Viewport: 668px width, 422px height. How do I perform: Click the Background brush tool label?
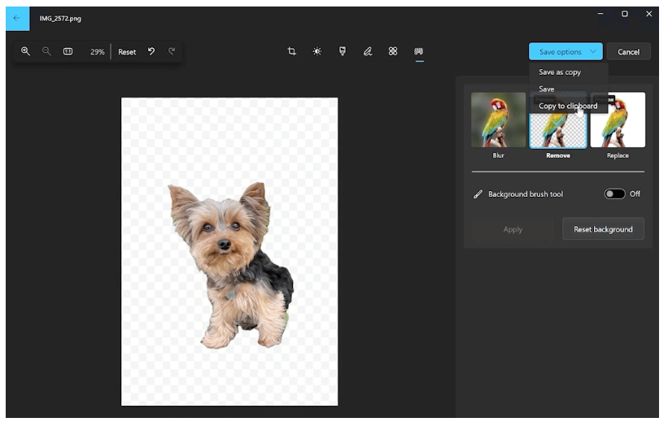(x=526, y=194)
